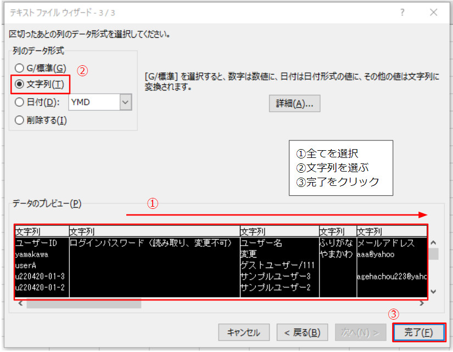The height and width of the screenshot is (352, 453).
Task: Click the やまかわ cell
Action: [336, 254]
